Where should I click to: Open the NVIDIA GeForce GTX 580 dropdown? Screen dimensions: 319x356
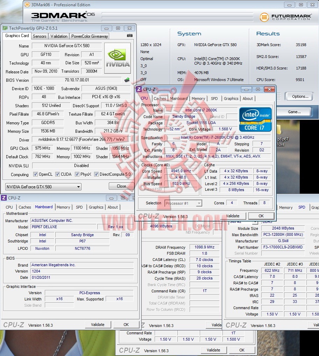pos(43,187)
